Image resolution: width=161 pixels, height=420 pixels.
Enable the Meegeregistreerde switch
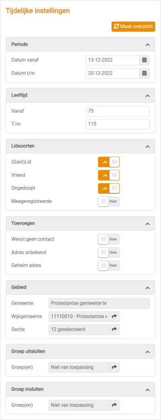click(x=109, y=202)
